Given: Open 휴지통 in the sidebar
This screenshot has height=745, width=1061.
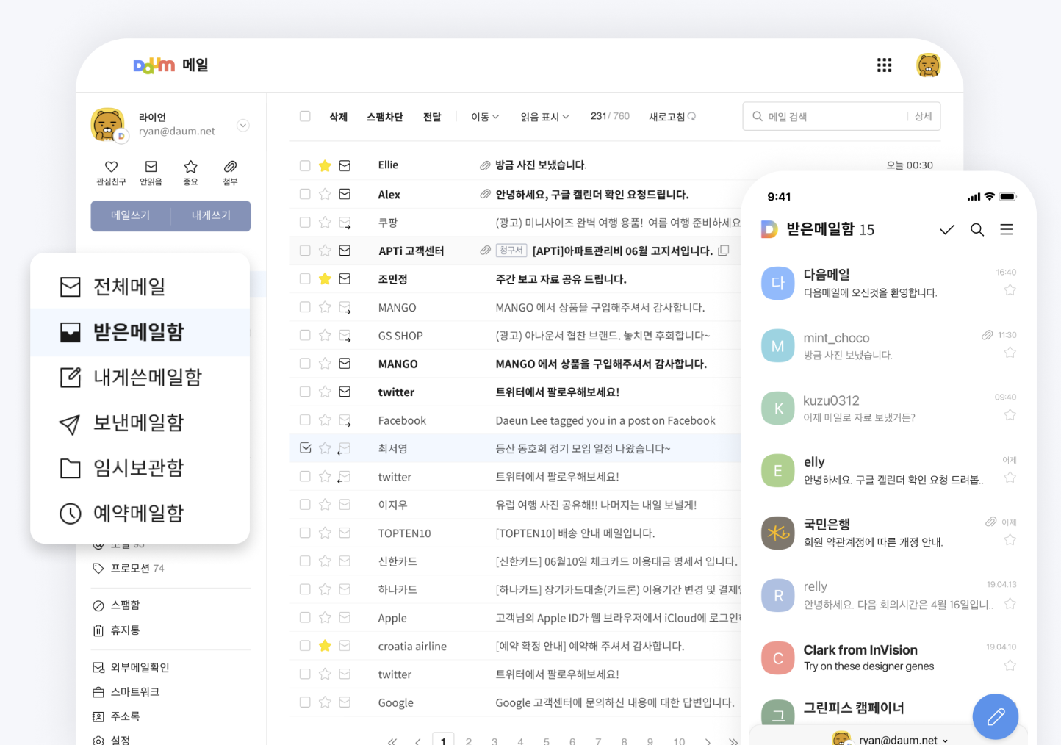Looking at the screenshot, I should (x=116, y=630).
